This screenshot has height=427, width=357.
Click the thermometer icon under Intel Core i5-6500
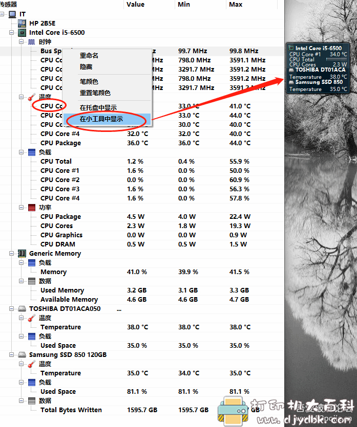32,97
